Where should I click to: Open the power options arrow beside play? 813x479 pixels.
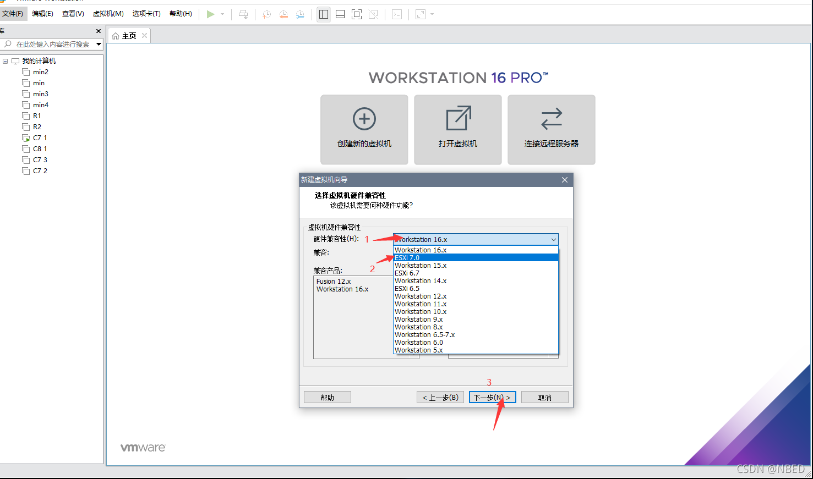222,14
